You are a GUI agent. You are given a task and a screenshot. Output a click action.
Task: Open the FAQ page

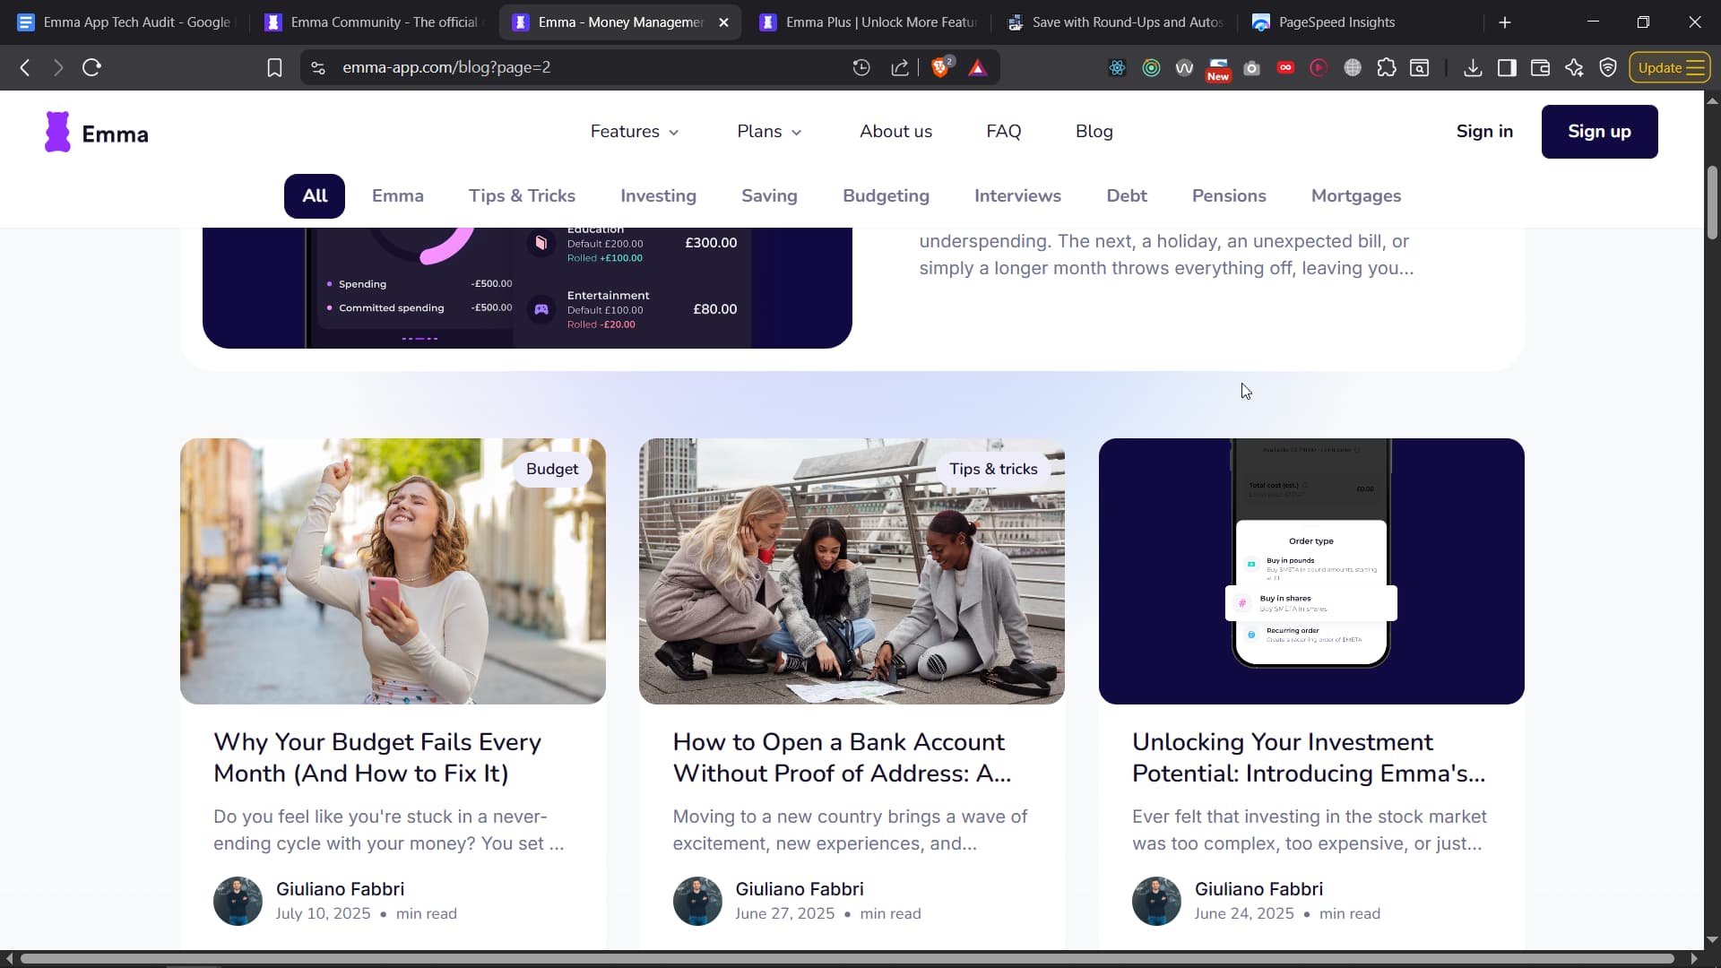click(x=1003, y=132)
